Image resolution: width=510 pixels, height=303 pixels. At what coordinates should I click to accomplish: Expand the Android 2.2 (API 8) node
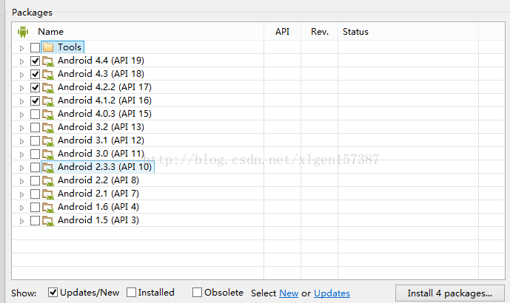point(21,181)
